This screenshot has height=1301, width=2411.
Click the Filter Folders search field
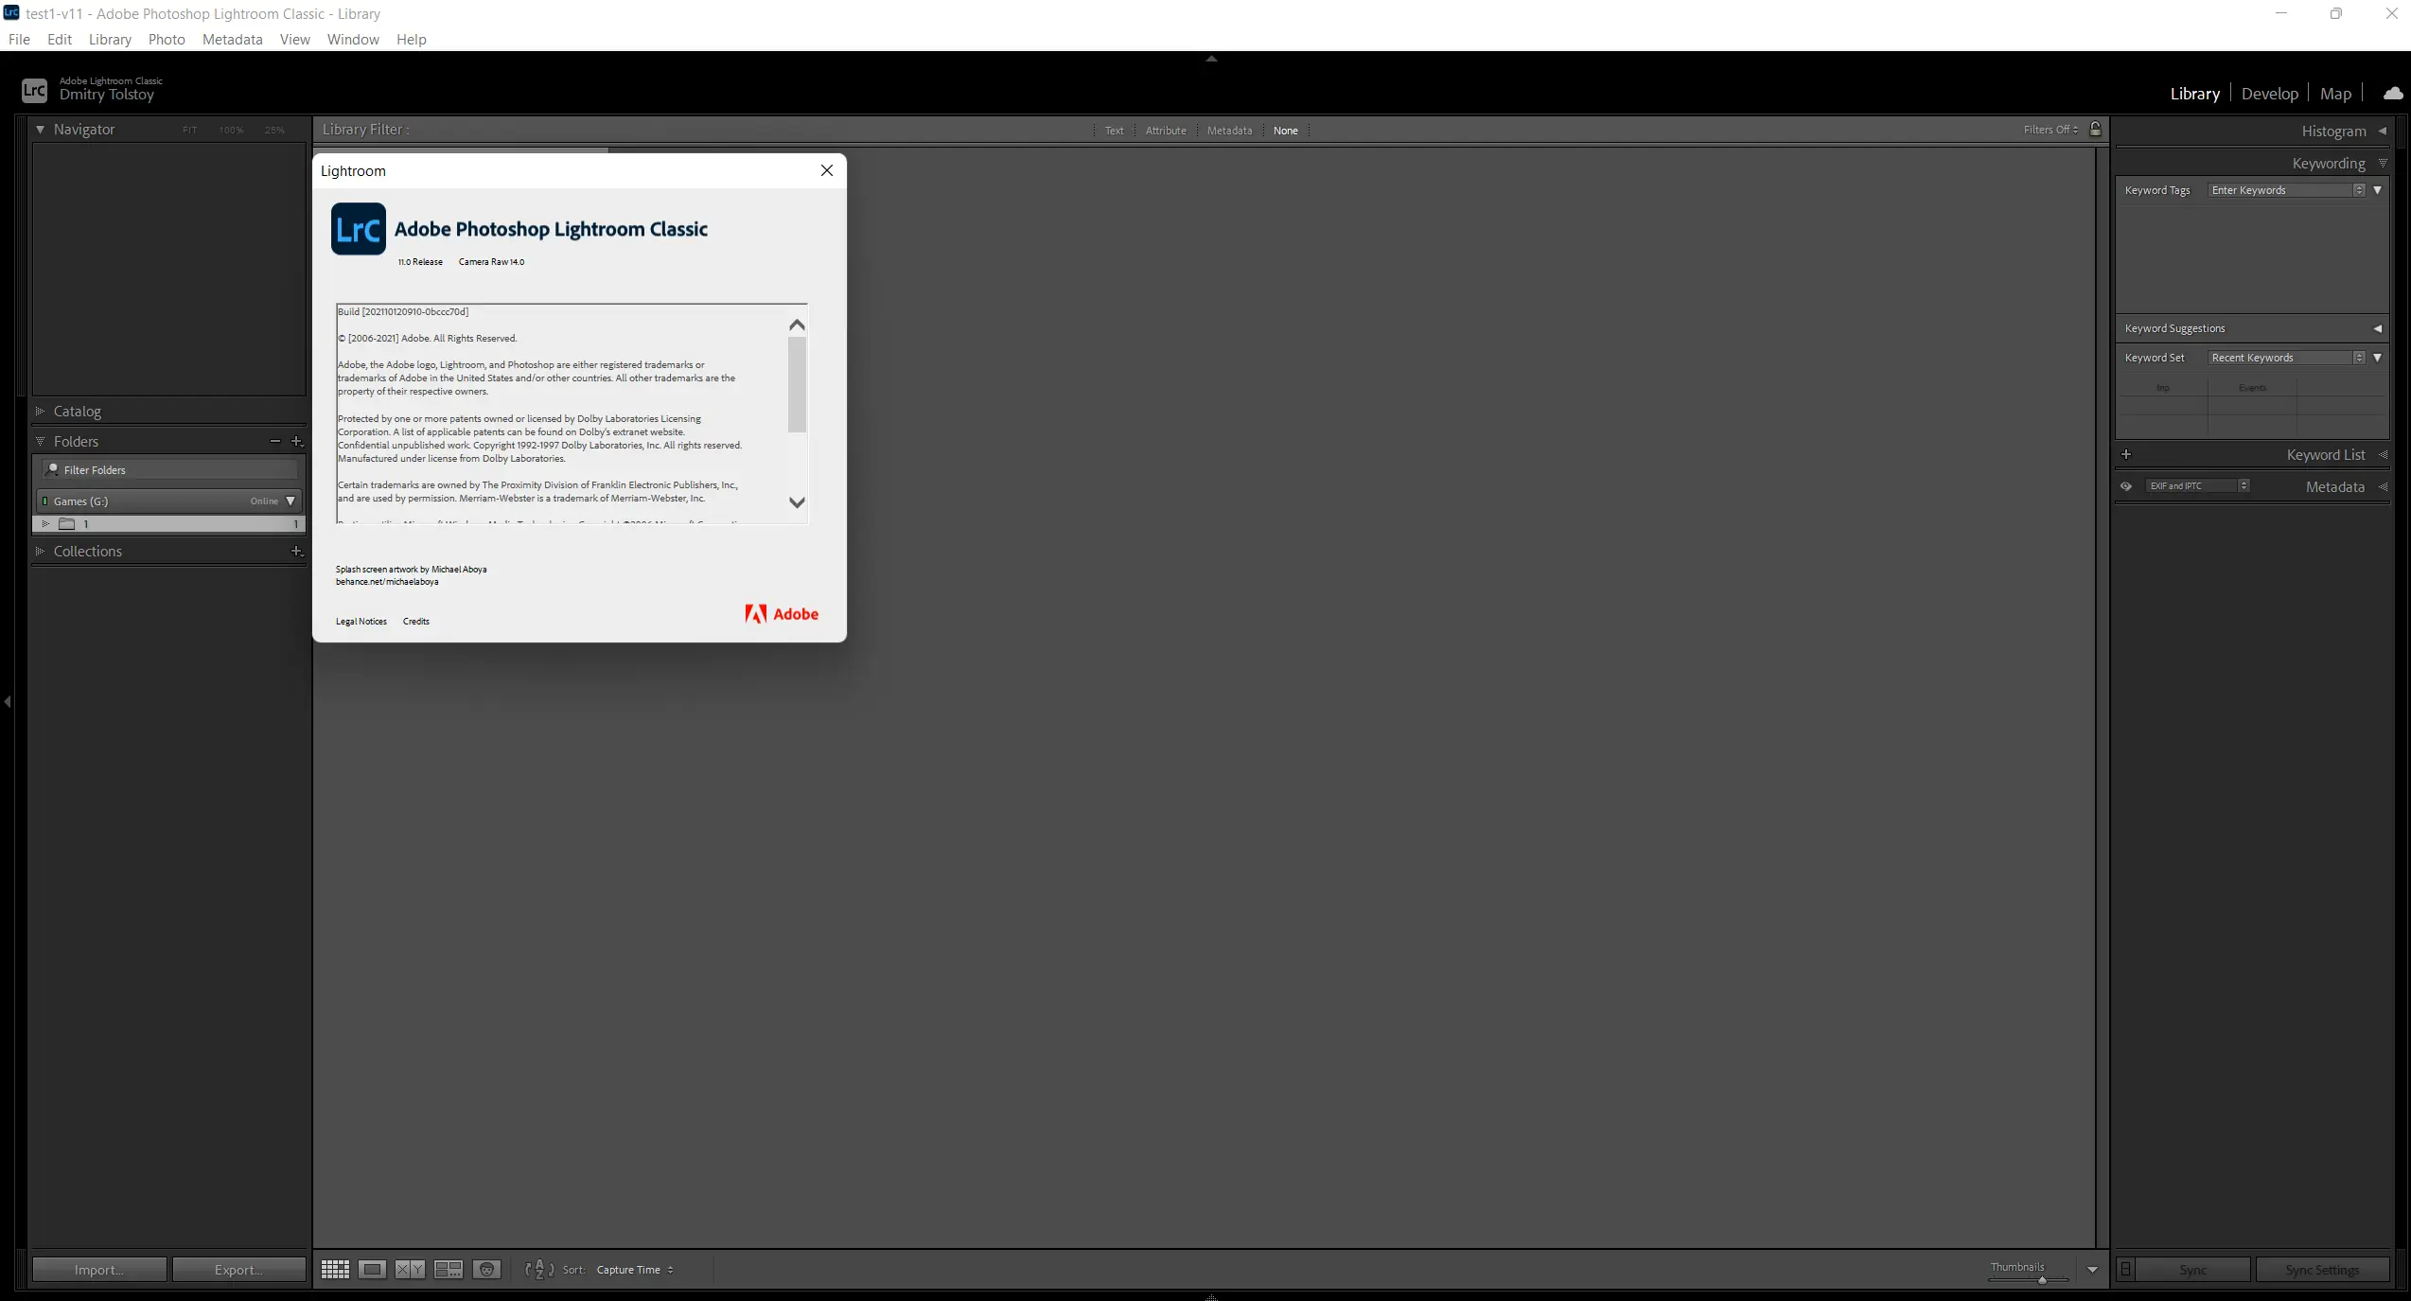168,469
